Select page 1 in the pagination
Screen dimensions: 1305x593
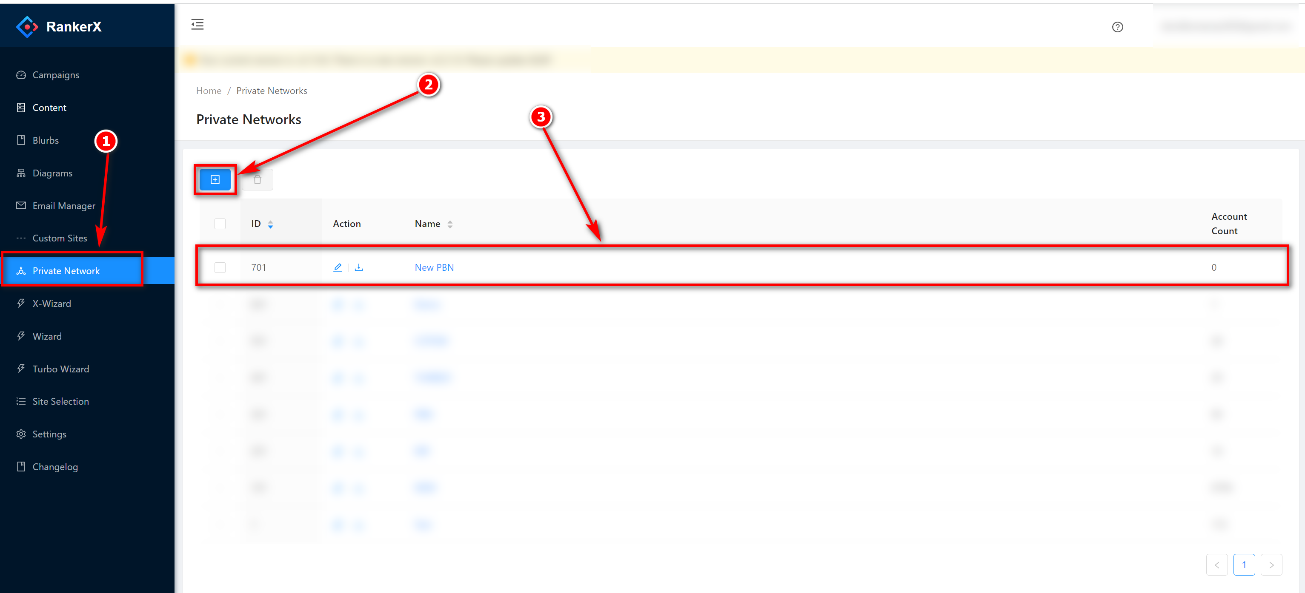pos(1244,565)
